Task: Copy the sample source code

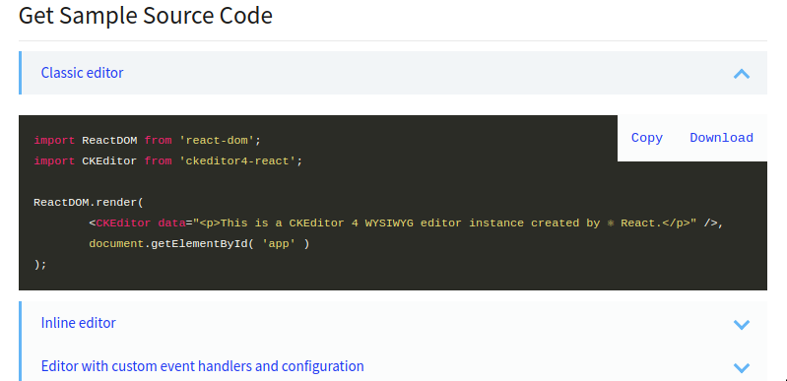Action: coord(646,138)
